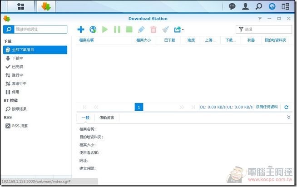The height and width of the screenshot is (187, 297).
Task: Expand the share action dropdown arrow
Action: click(183, 30)
